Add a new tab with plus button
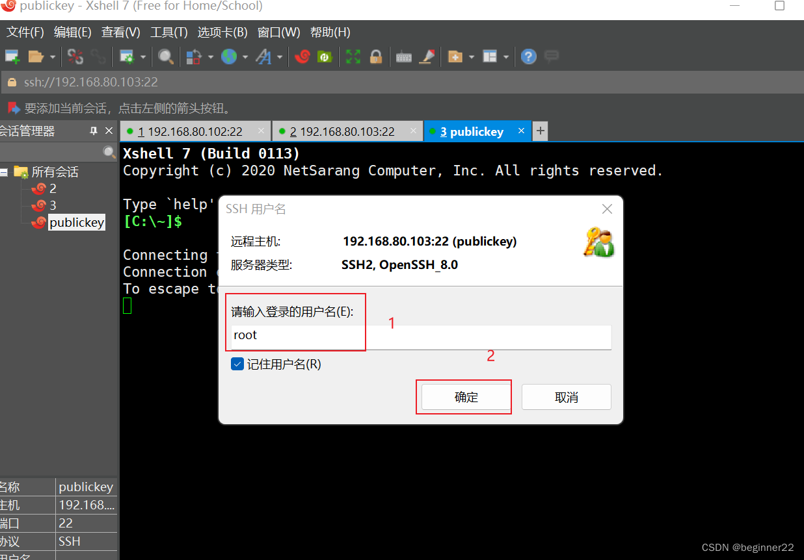804x560 pixels. (x=540, y=131)
